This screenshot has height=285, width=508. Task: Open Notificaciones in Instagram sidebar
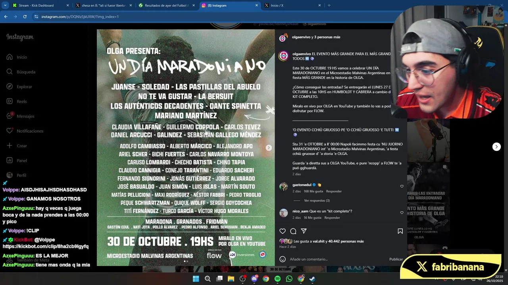pyautogui.click(x=25, y=131)
